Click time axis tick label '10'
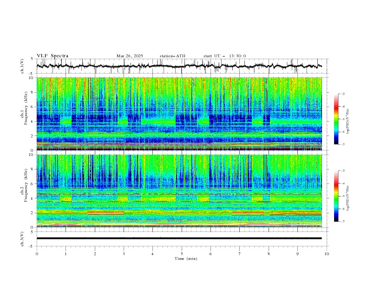The image size is (368, 285). click(327, 254)
